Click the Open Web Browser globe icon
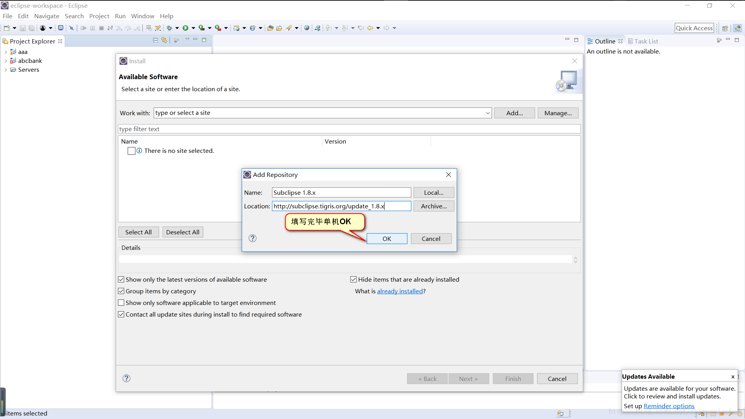Image resolution: width=745 pixels, height=419 pixels. click(307, 28)
